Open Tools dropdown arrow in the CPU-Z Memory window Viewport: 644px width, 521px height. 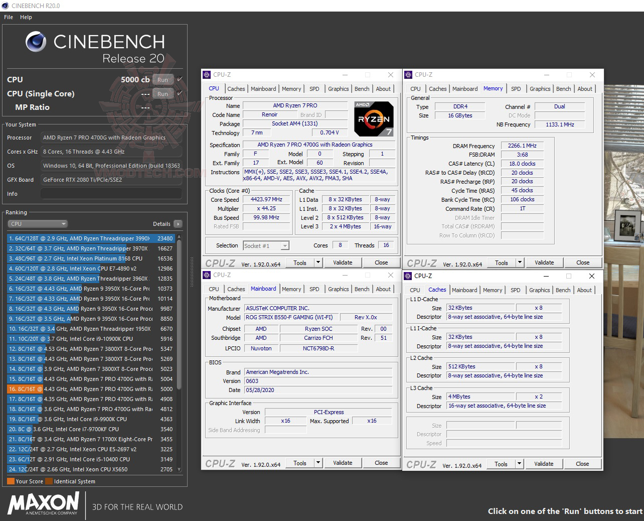(520, 263)
